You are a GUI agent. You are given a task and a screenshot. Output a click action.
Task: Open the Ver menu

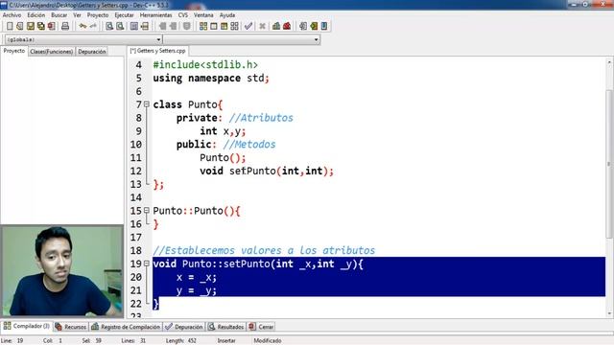[x=77, y=15]
